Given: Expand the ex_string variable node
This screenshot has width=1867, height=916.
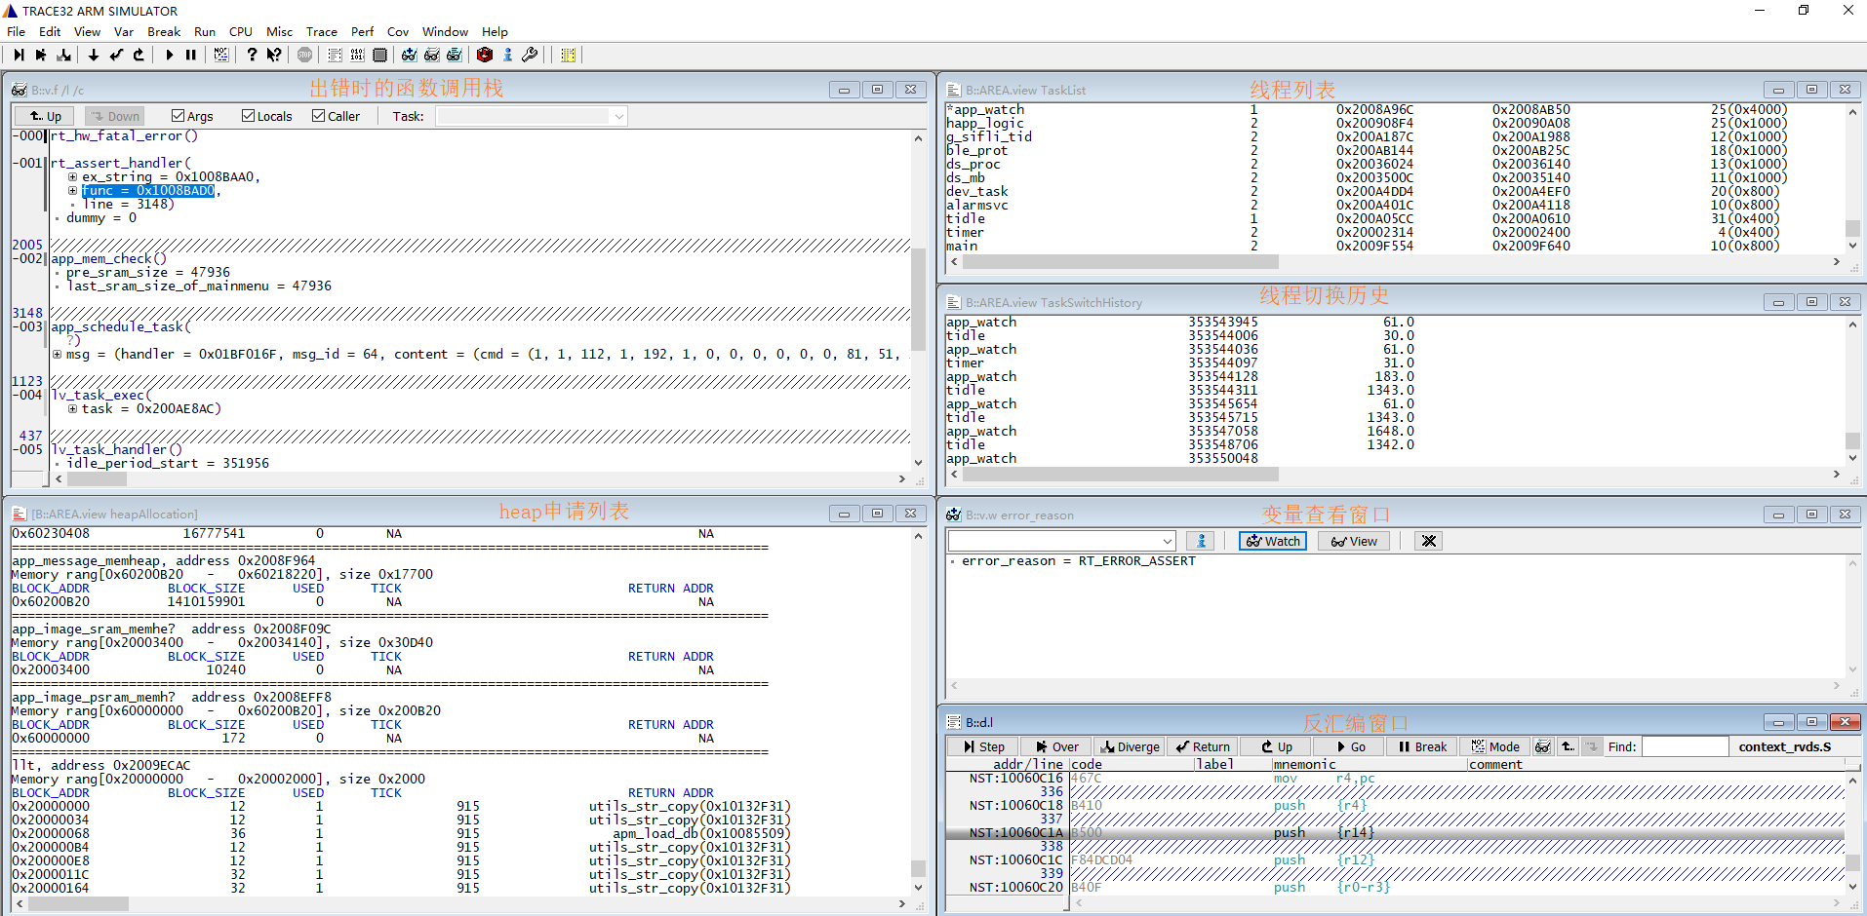Looking at the screenshot, I should click(x=73, y=177).
